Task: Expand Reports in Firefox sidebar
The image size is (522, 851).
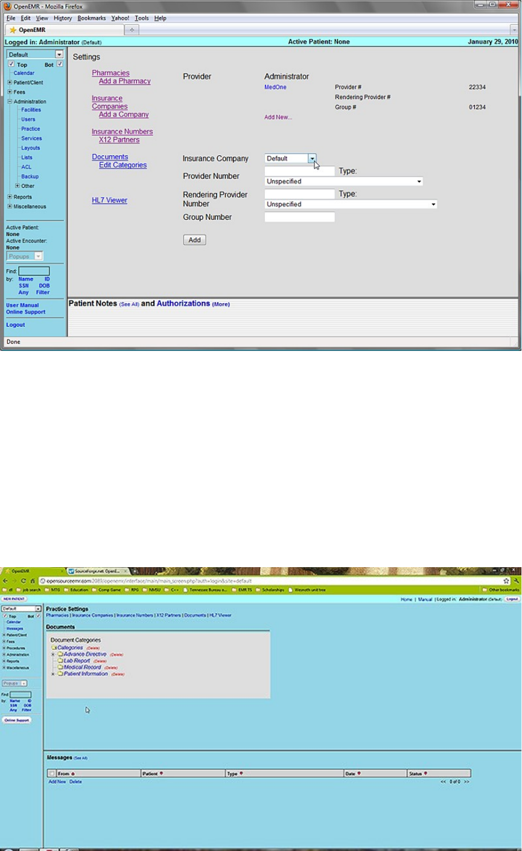Action: pos(10,197)
